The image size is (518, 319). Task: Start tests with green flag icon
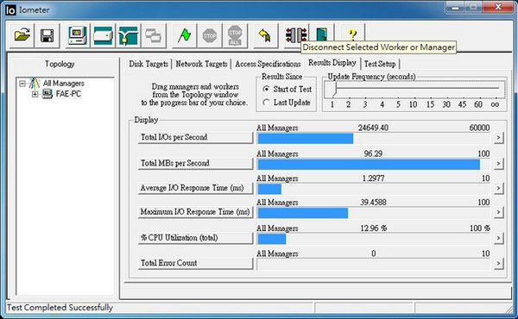pyautogui.click(x=184, y=35)
